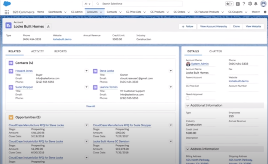Open the Steve Locke contact link
Image resolution: width=268 pixels, height=164 pixels.
(x=107, y=71)
